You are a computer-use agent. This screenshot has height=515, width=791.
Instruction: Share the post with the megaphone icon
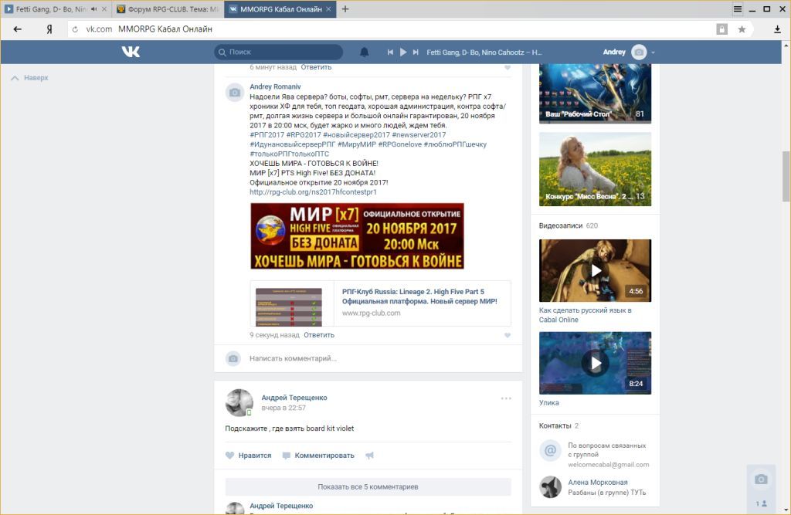pyautogui.click(x=370, y=456)
